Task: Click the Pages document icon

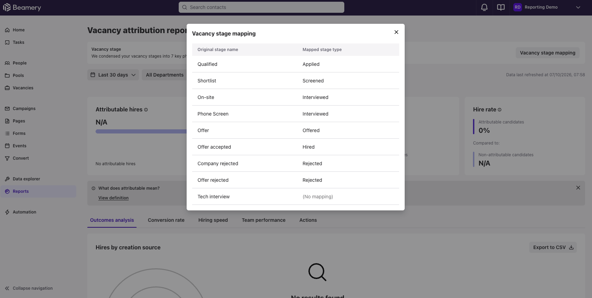Action: coord(7,121)
